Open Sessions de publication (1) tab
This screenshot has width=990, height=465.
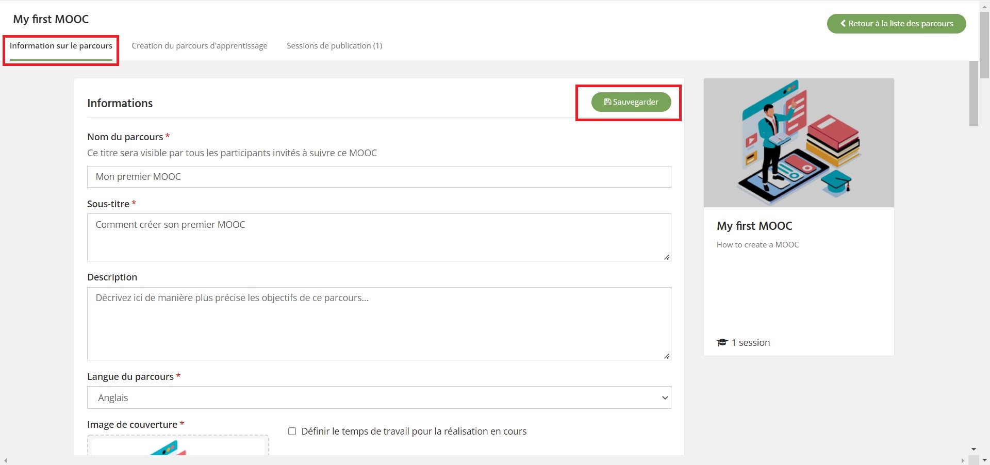click(334, 46)
